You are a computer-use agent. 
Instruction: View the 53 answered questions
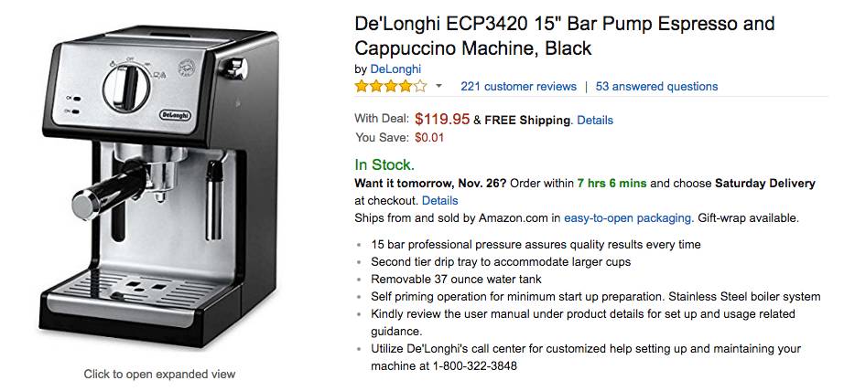(x=656, y=87)
